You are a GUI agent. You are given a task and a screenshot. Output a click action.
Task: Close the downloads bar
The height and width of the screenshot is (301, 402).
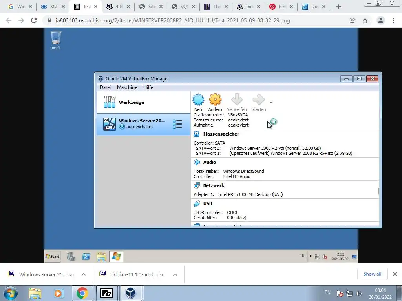(x=395, y=274)
